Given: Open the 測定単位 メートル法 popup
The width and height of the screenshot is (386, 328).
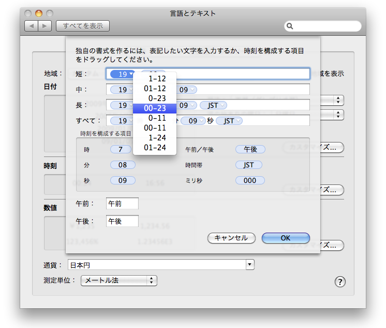Looking at the screenshot, I should pyautogui.click(x=119, y=281).
